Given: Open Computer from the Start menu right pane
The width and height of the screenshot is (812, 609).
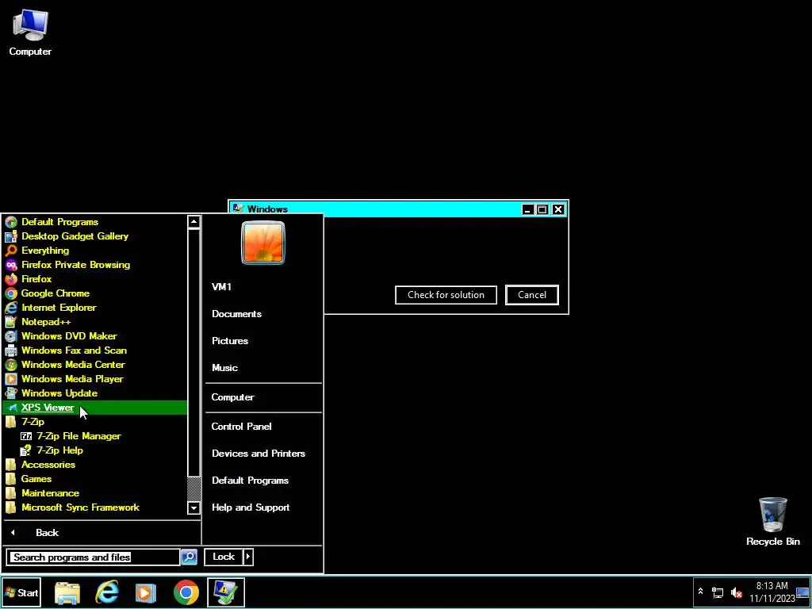Looking at the screenshot, I should pos(263,397).
